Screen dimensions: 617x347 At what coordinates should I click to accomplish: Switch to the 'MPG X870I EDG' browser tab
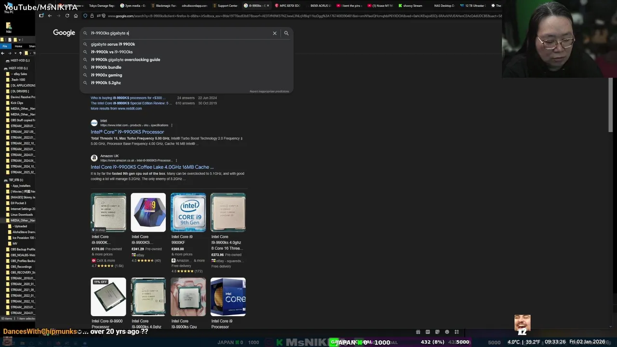(288, 6)
